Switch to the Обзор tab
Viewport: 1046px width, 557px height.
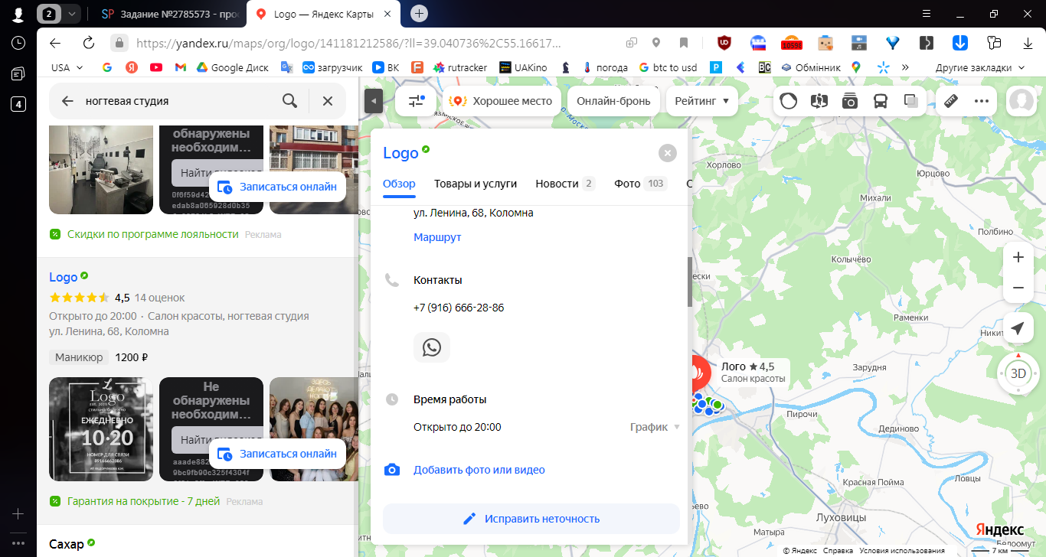(399, 184)
